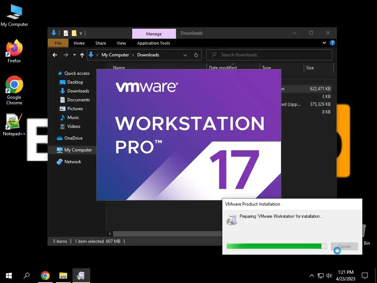
Task: Click the Windows Start button
Action: (x=9, y=275)
